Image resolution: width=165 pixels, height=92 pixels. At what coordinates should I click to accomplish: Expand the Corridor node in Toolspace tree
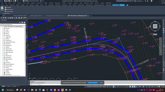click(x=3, y=73)
